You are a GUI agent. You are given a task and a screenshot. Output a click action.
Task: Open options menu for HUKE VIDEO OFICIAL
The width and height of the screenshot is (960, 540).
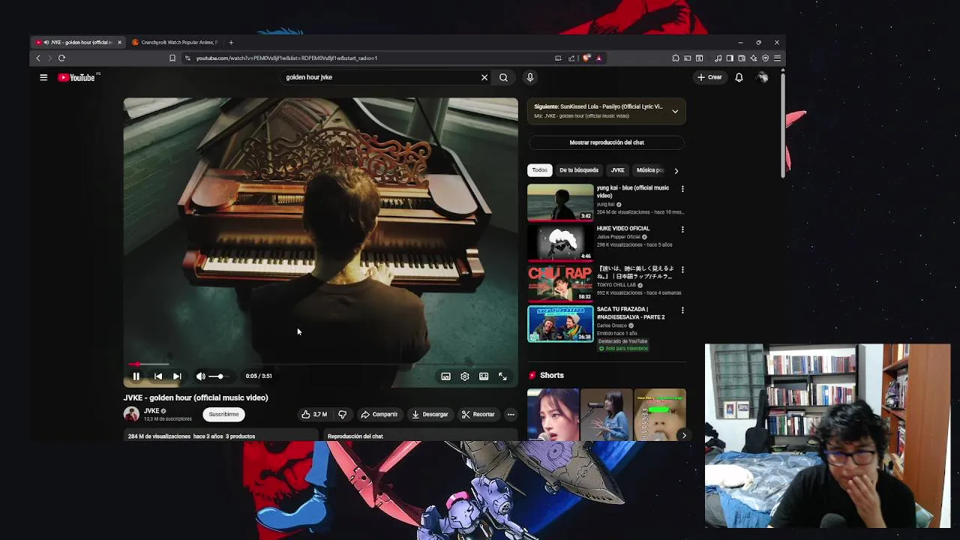click(x=682, y=229)
